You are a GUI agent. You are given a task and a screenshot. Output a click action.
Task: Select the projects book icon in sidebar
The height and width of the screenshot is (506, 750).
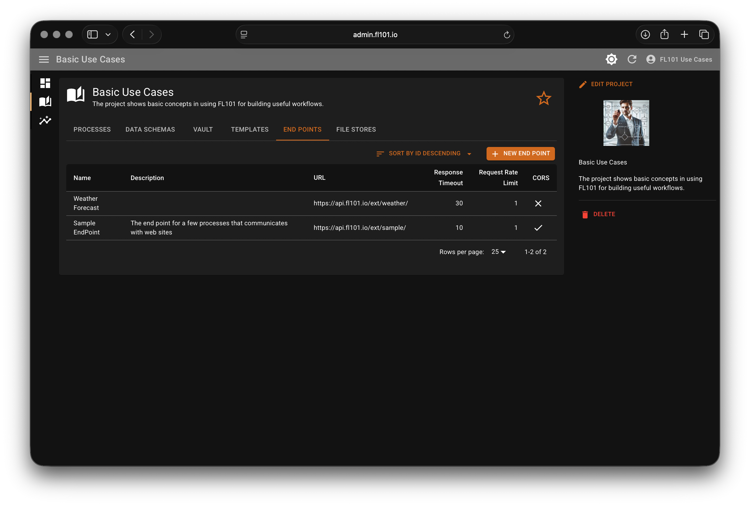(x=45, y=101)
